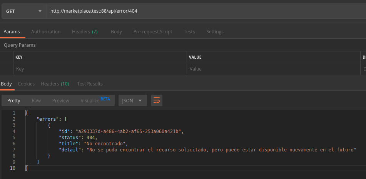
Task: Toggle the wrap lines icon
Action: coord(156,100)
